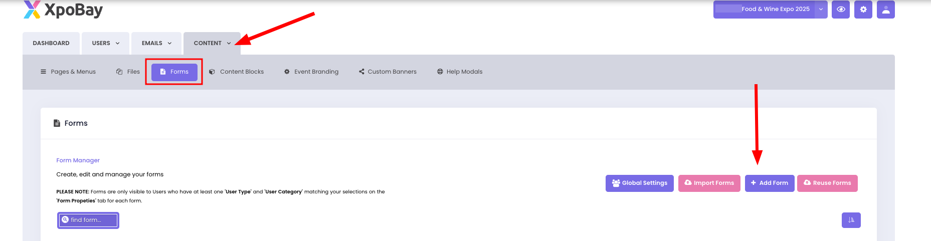Select the Forms sub-tab

click(174, 72)
